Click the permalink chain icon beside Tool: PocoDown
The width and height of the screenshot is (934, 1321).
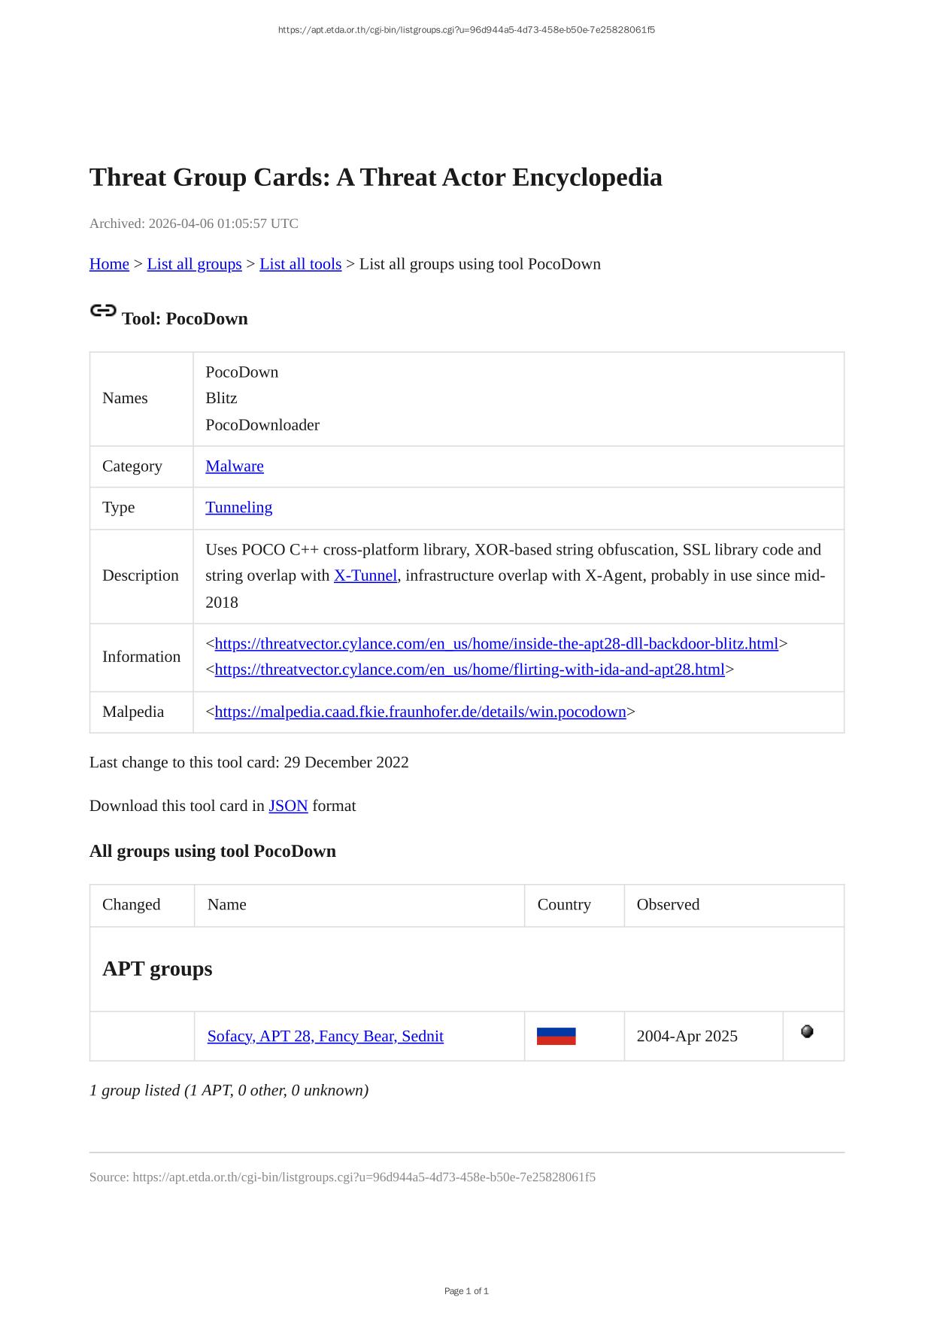[x=103, y=311]
